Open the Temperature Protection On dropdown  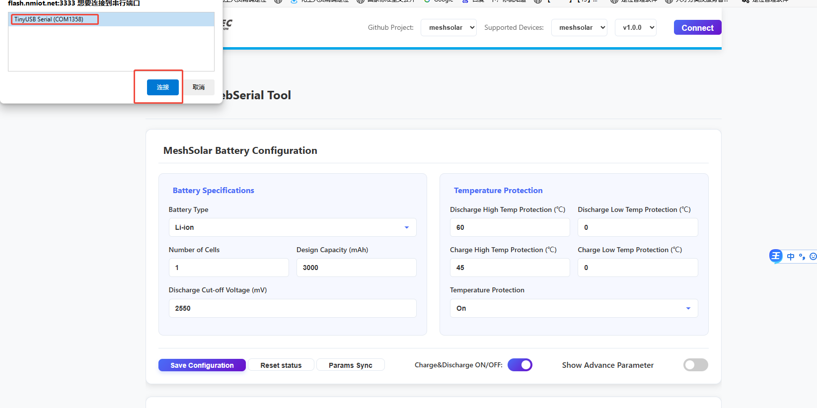pos(574,308)
